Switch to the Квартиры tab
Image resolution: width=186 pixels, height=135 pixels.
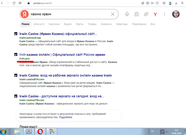(122, 24)
